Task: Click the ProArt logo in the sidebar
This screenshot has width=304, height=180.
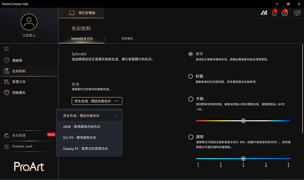Action: tap(29, 167)
